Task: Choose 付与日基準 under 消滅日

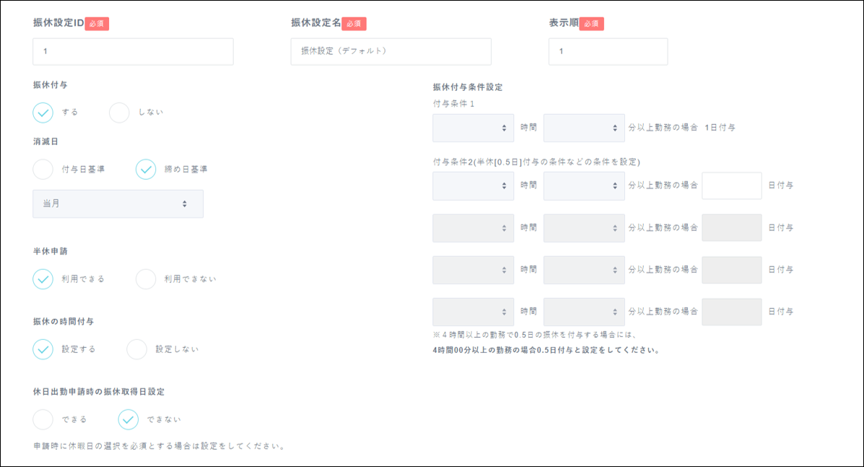Action: [x=43, y=168]
